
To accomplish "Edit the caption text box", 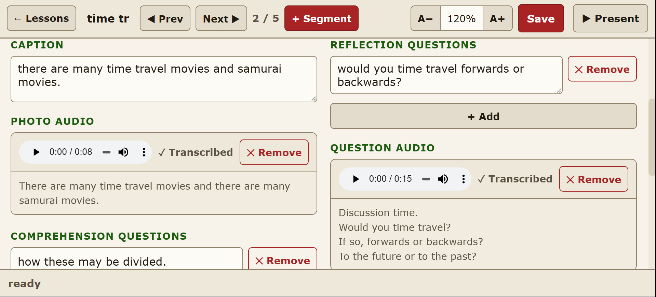I will 164,79.
